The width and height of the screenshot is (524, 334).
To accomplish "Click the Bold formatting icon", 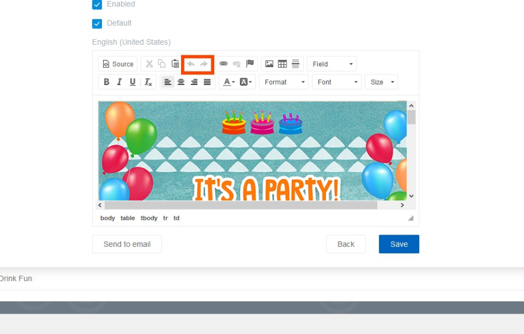I will 107,82.
